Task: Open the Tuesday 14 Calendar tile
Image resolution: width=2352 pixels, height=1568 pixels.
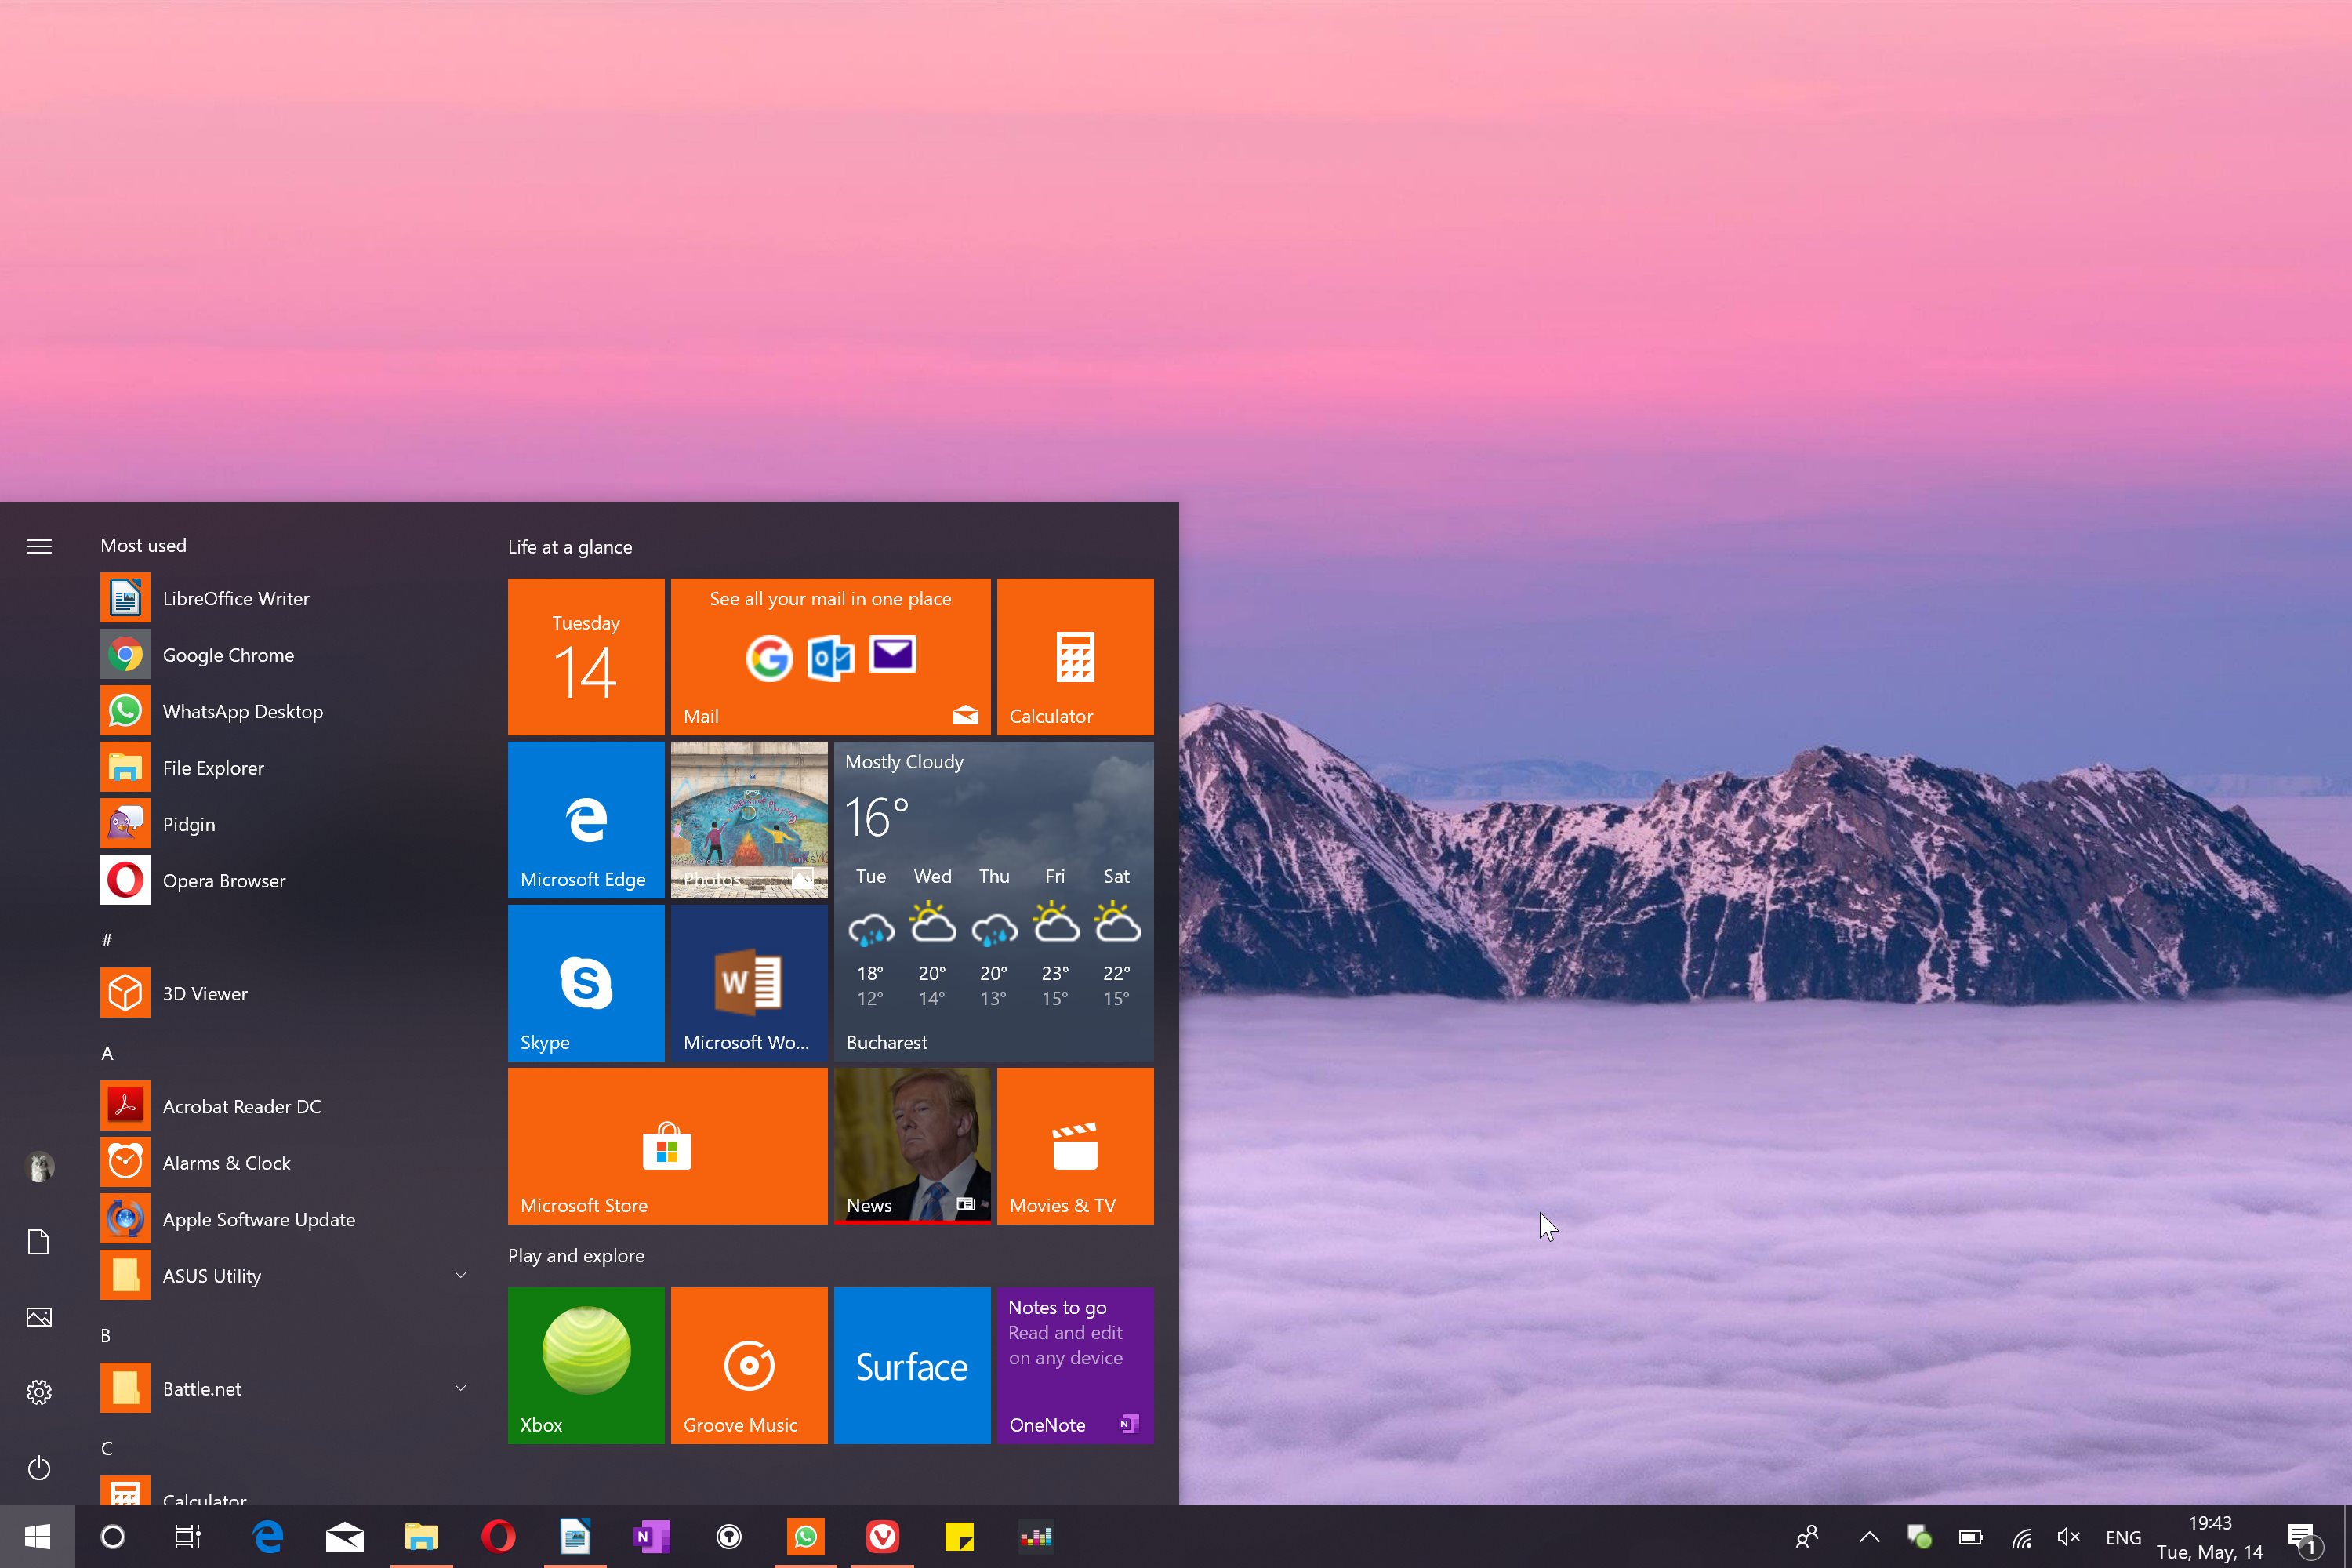Action: [x=586, y=657]
